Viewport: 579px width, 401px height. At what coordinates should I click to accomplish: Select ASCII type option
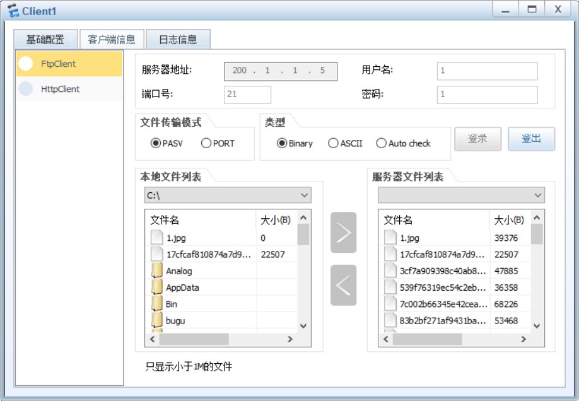tap(345, 143)
